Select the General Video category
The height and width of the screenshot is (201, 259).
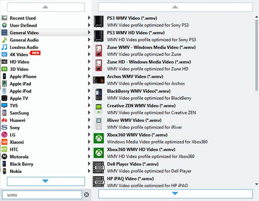point(46,32)
